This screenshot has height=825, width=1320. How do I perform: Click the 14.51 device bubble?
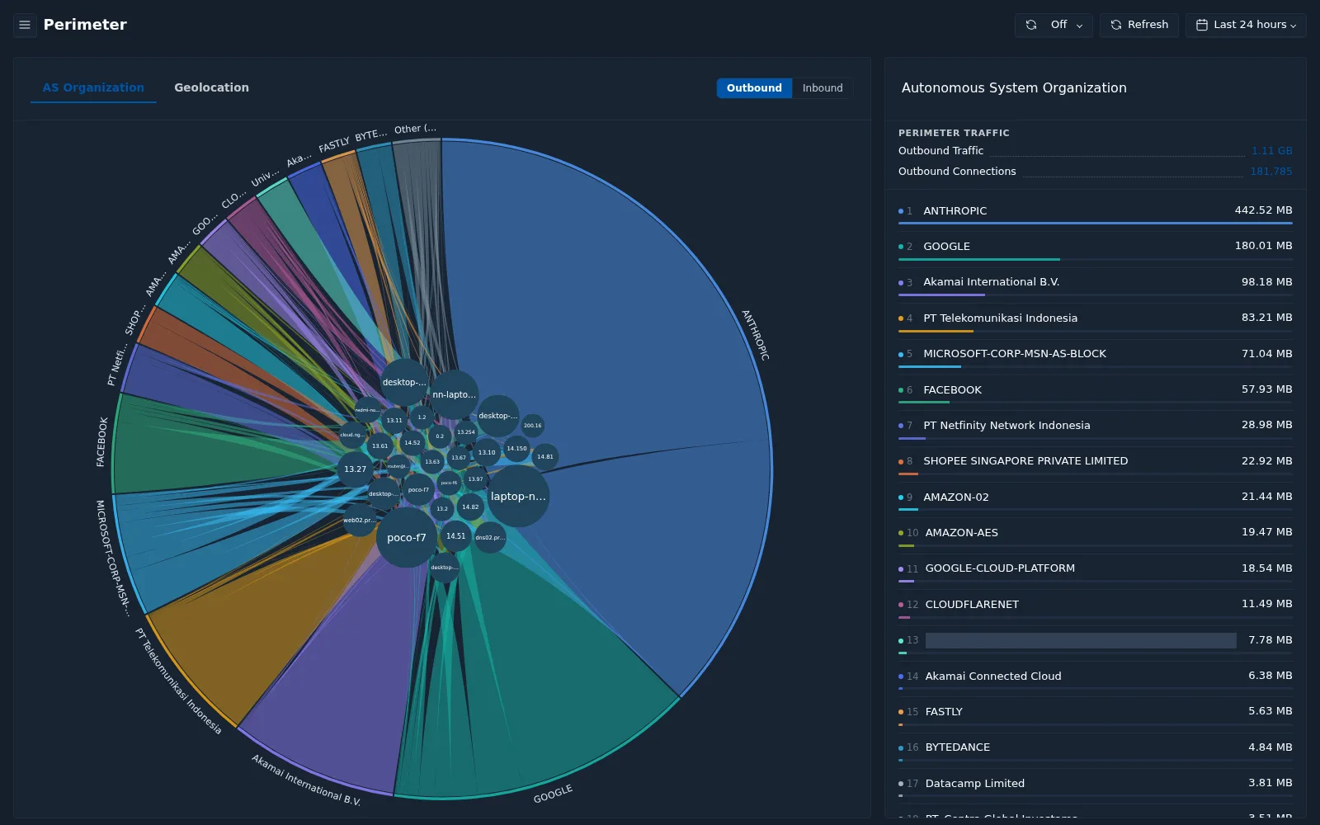[x=455, y=536]
